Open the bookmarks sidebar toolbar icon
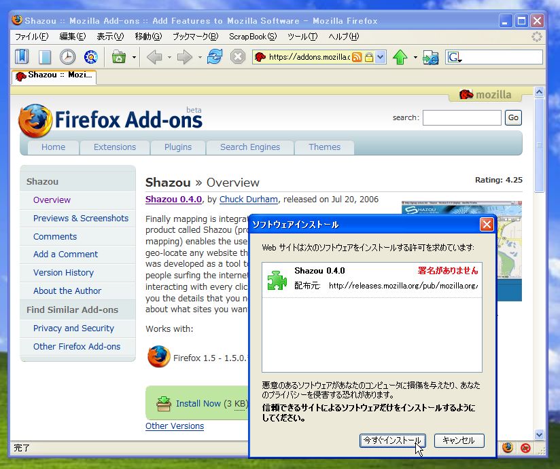560x469 pixels. click(22, 57)
